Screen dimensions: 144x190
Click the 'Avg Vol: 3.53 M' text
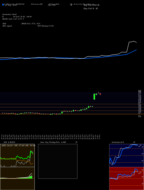(91, 5)
